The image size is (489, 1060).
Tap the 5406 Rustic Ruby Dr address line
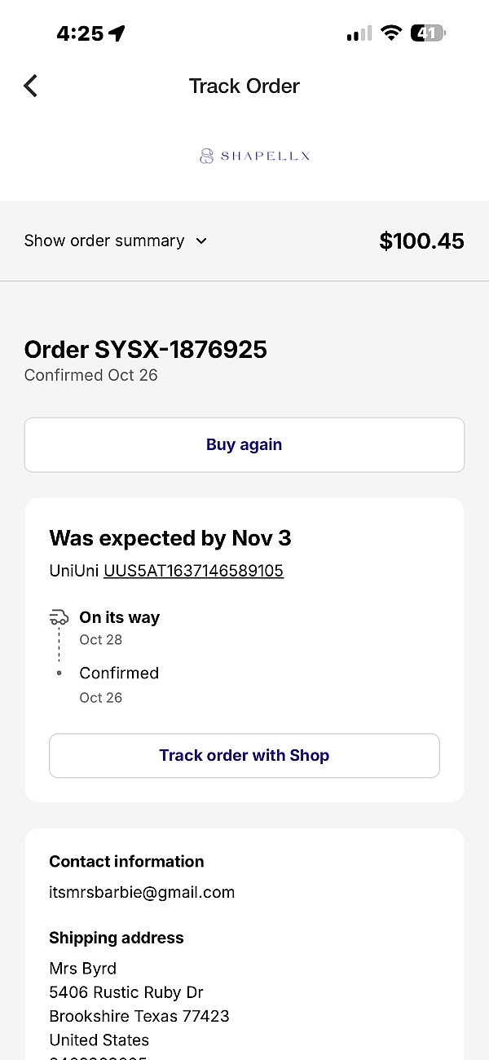click(126, 992)
